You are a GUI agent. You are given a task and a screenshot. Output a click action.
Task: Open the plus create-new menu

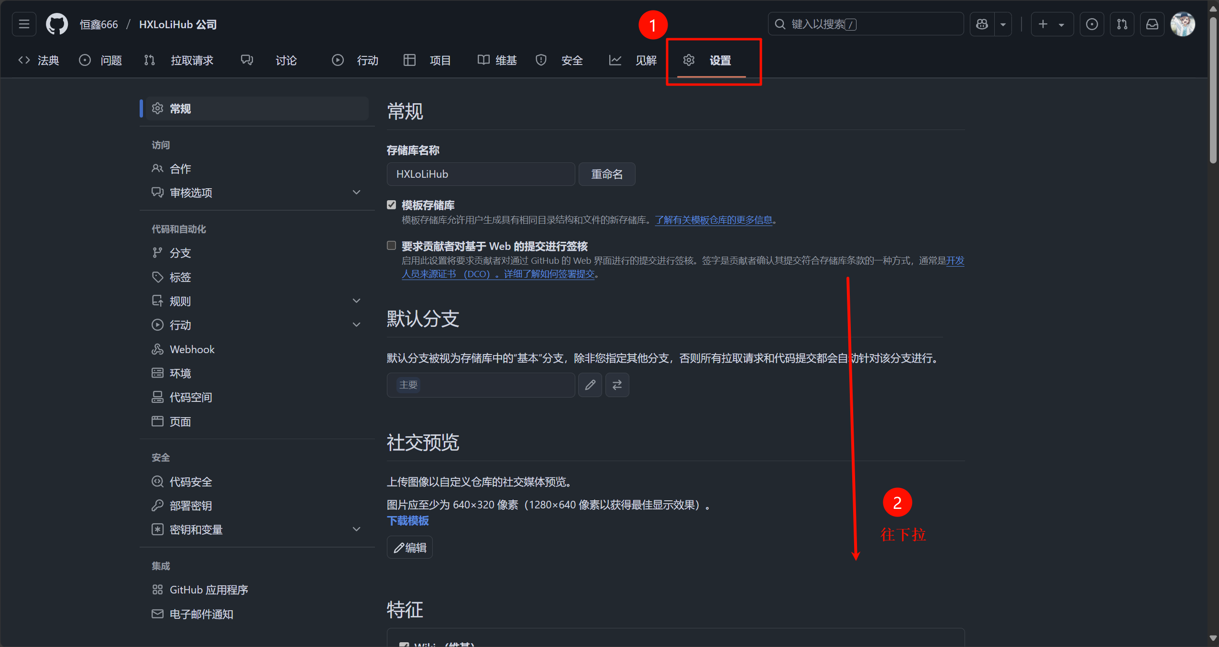tap(1052, 24)
